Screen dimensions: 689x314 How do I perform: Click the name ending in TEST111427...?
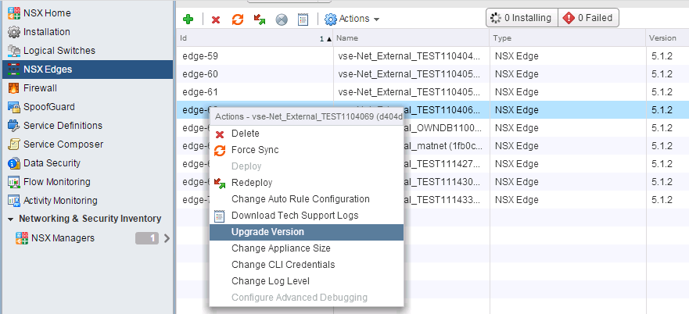point(443,164)
